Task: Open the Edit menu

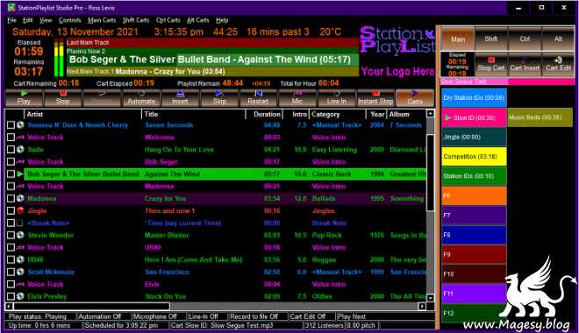Action: coord(28,20)
